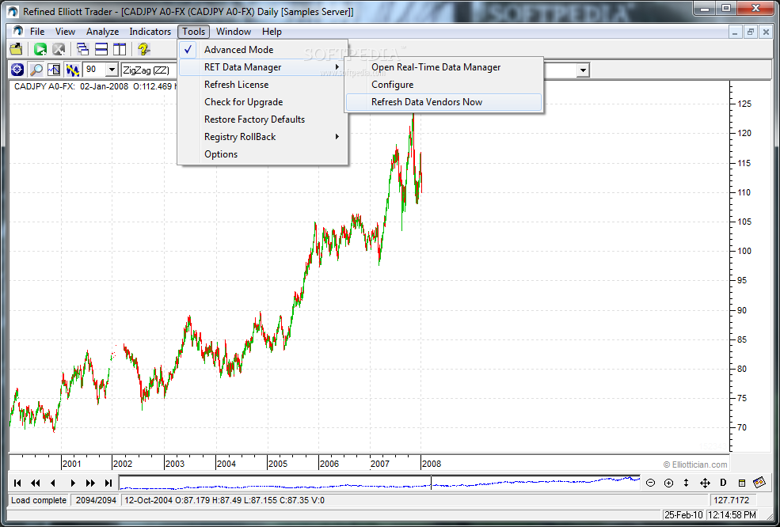Image resolution: width=780 pixels, height=527 pixels.
Task: Open the File menu
Action: point(37,32)
